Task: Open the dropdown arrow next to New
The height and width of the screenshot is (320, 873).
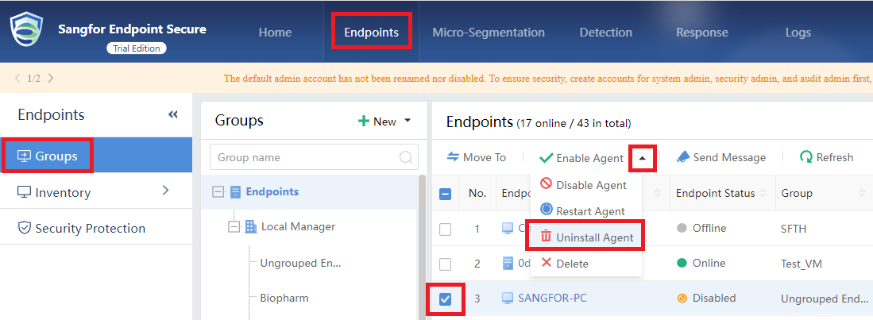Action: coord(407,121)
